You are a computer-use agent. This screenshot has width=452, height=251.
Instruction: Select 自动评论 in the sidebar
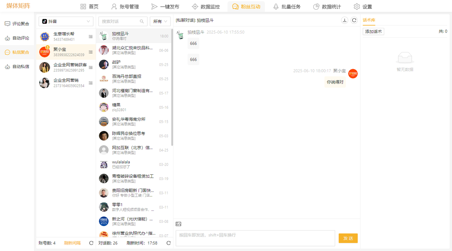point(17,38)
